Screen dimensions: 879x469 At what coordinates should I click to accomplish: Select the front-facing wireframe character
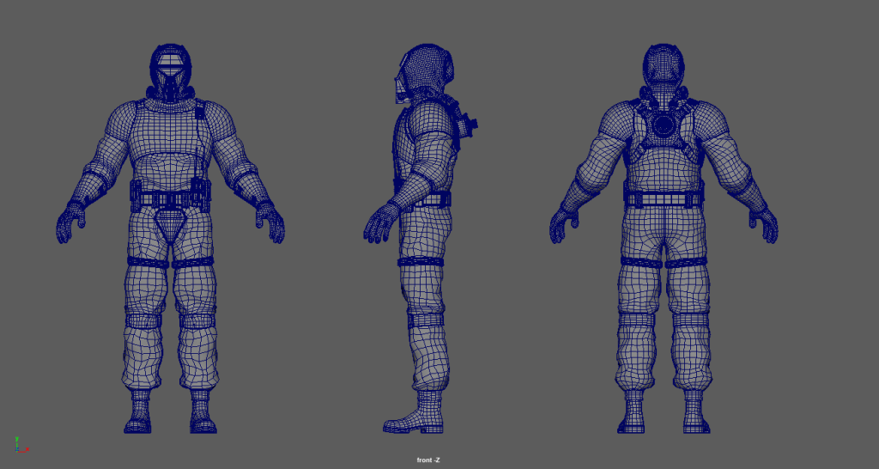click(171, 239)
